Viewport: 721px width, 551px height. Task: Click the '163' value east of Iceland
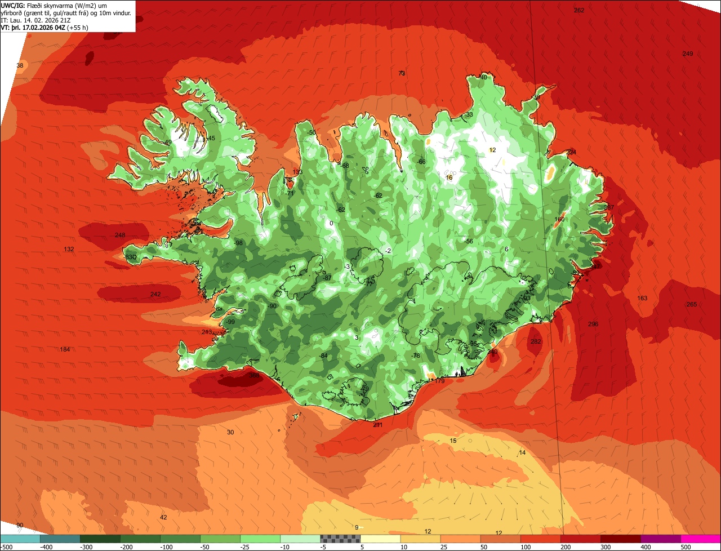click(642, 298)
